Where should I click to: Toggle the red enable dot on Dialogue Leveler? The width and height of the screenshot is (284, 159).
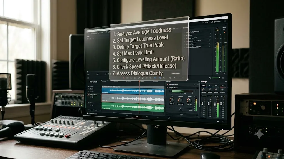167,85
